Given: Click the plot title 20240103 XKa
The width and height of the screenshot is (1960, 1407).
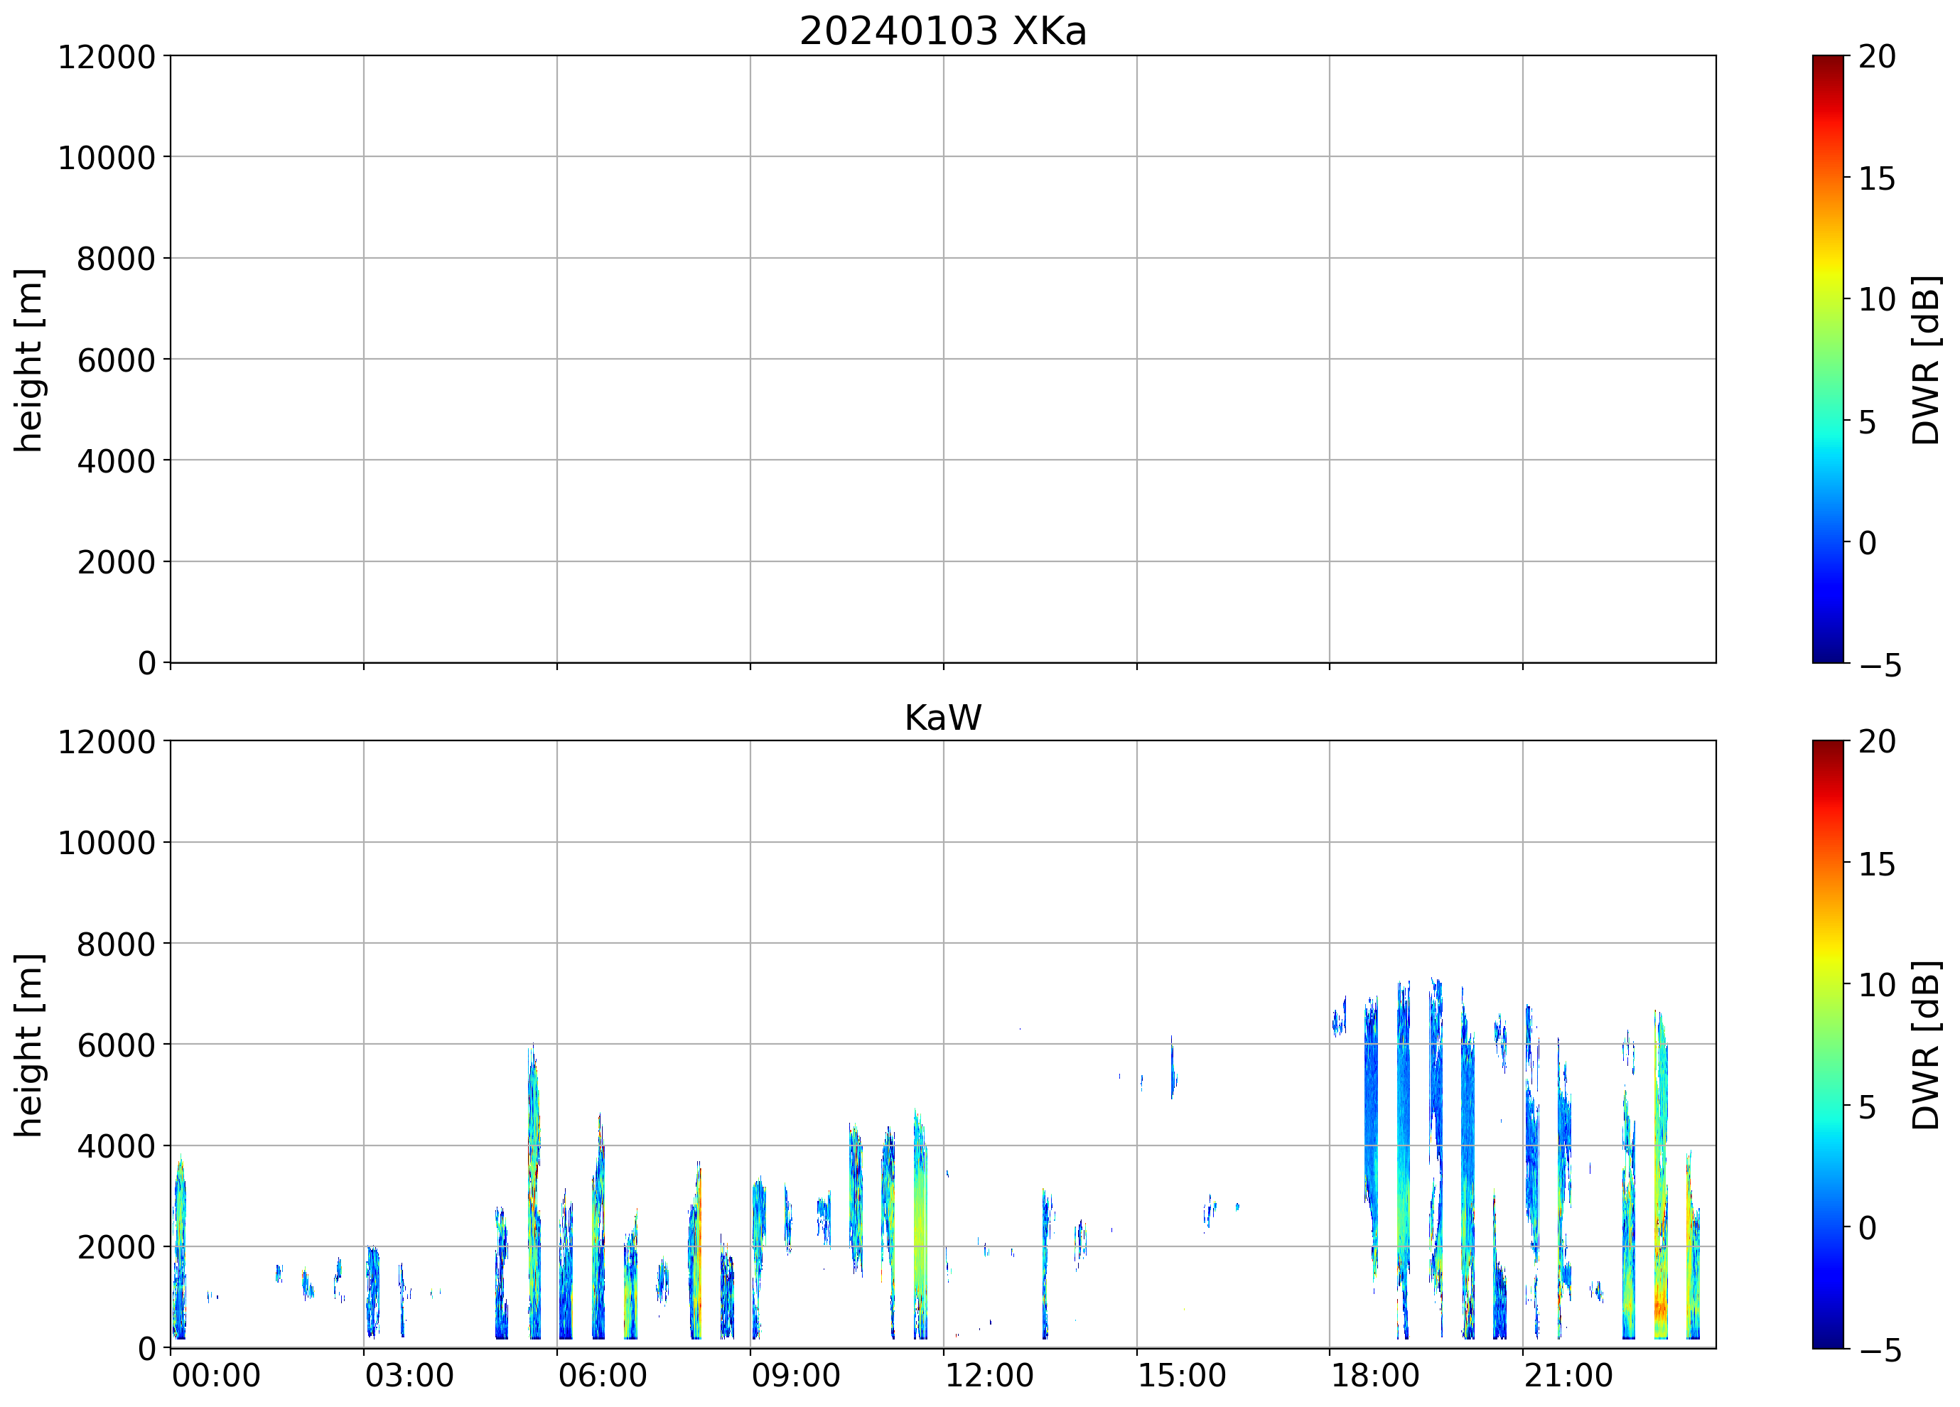Looking at the screenshot, I should click(942, 31).
